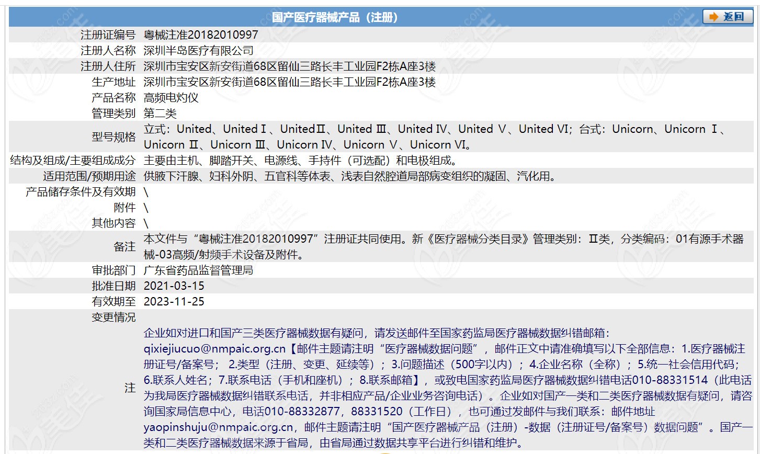The image size is (760, 454).
Task: Select model list line starting 立式：United
Action: (x=435, y=129)
